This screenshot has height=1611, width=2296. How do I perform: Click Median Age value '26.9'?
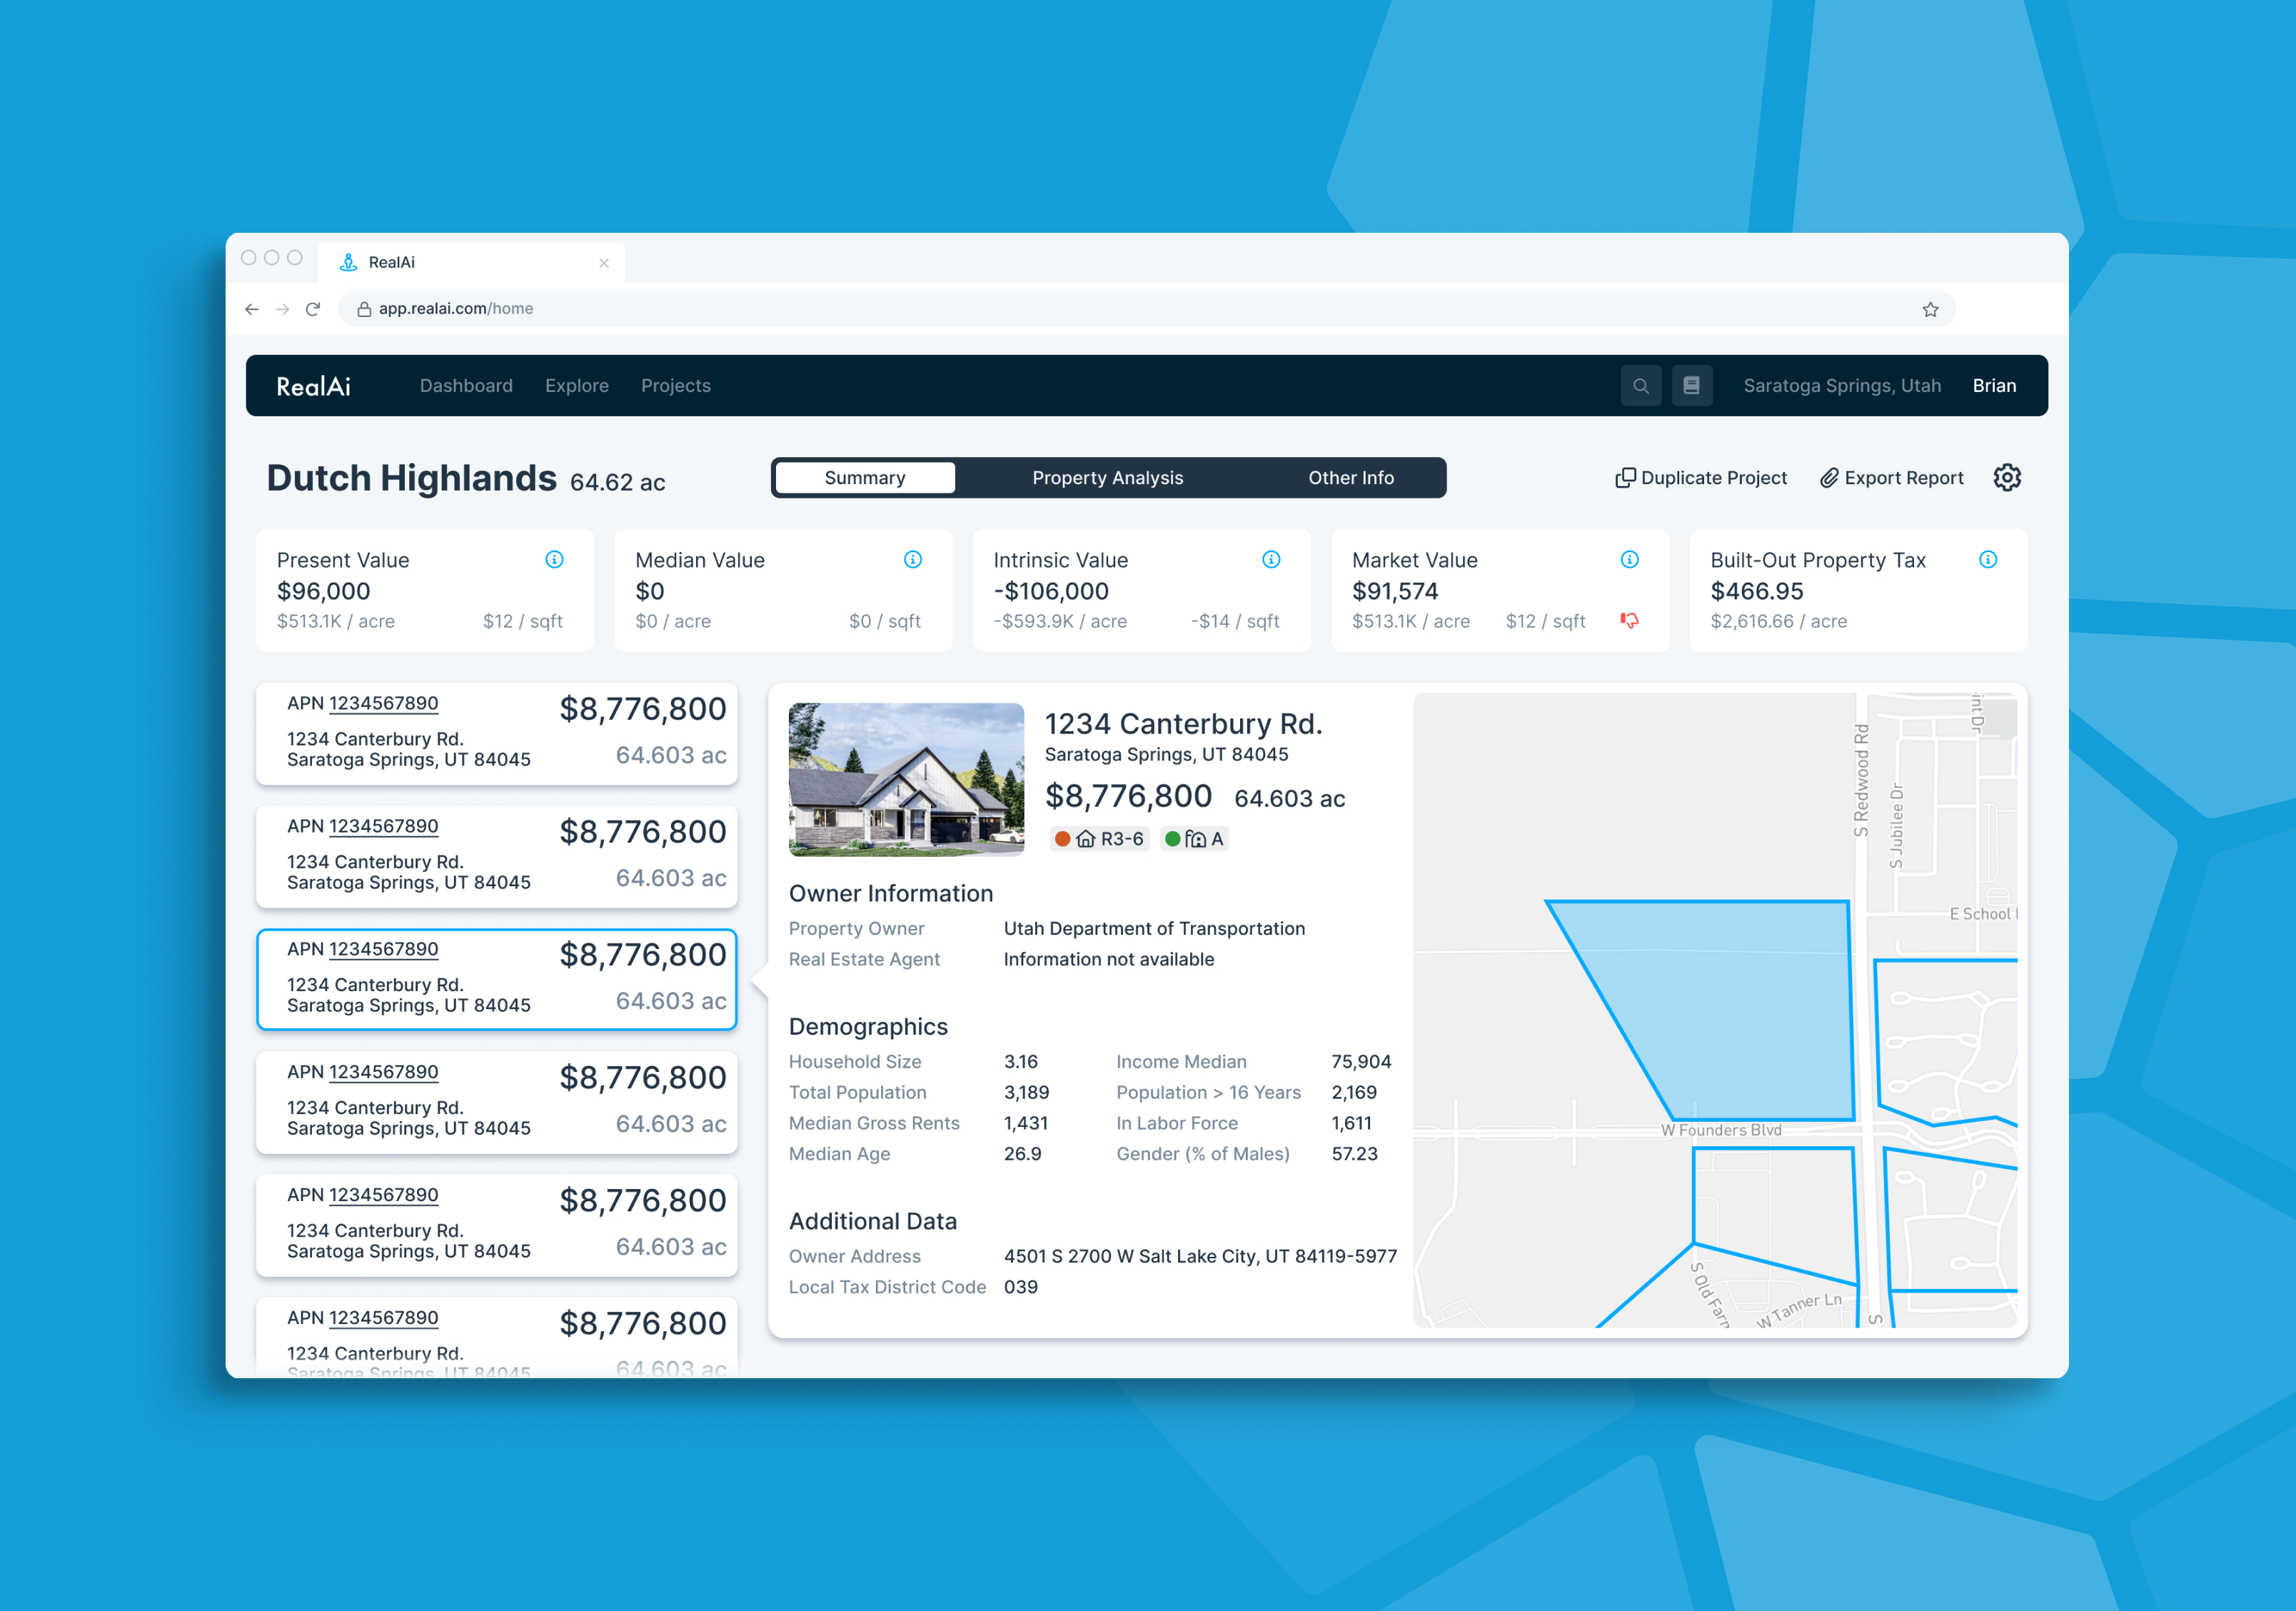(x=1022, y=1154)
